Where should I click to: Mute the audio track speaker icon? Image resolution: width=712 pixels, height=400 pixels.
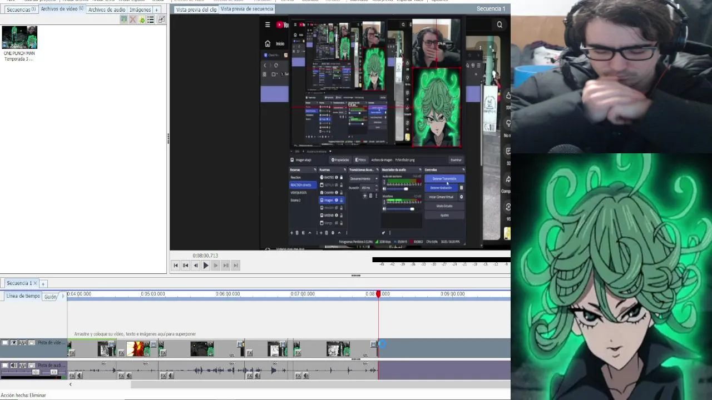click(x=14, y=366)
